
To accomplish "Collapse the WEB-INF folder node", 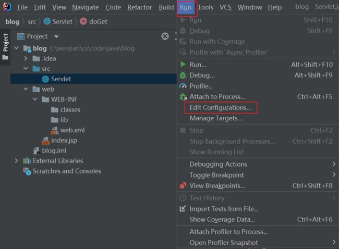I will [35, 99].
